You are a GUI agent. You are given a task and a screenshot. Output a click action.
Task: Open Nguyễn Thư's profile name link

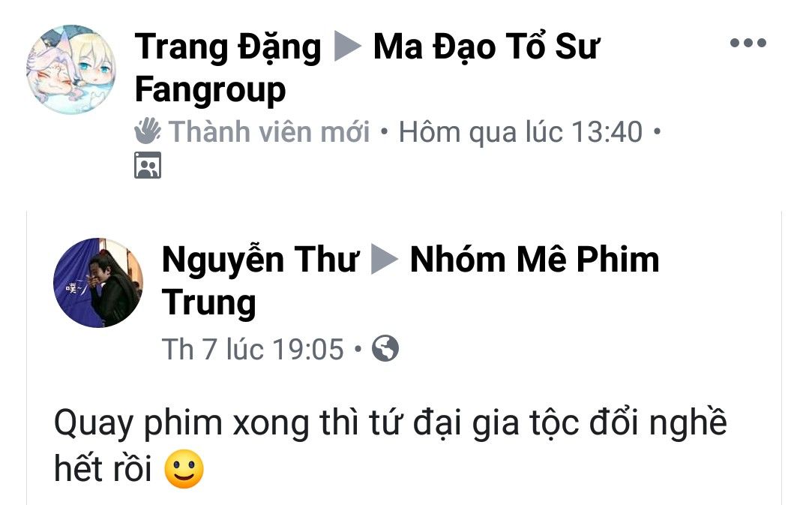click(x=259, y=259)
